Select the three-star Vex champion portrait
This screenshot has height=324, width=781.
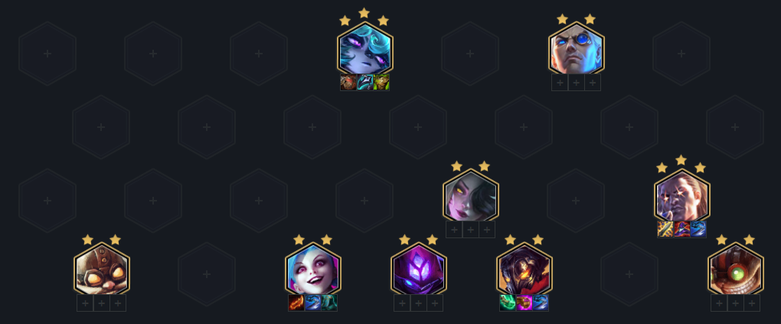(x=365, y=50)
